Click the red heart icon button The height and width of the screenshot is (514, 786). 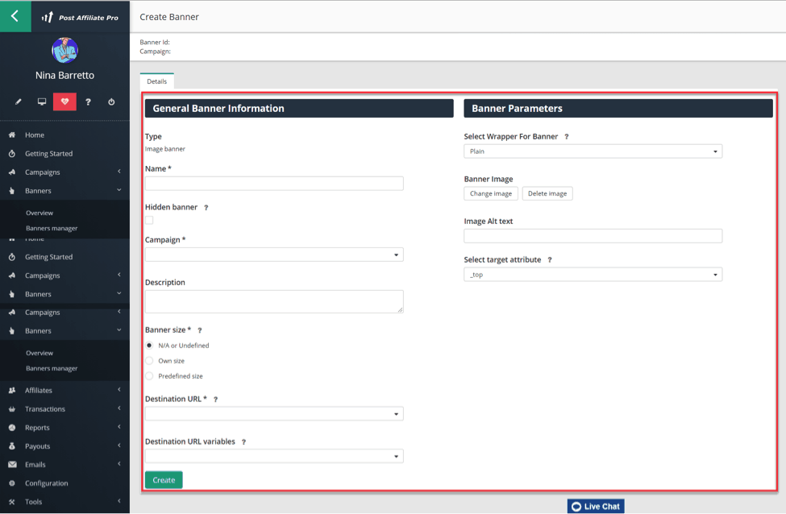click(64, 102)
